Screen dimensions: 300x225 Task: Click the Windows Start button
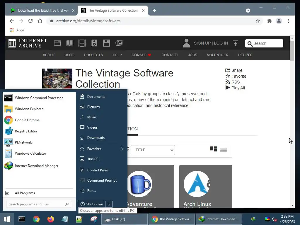[7, 219]
